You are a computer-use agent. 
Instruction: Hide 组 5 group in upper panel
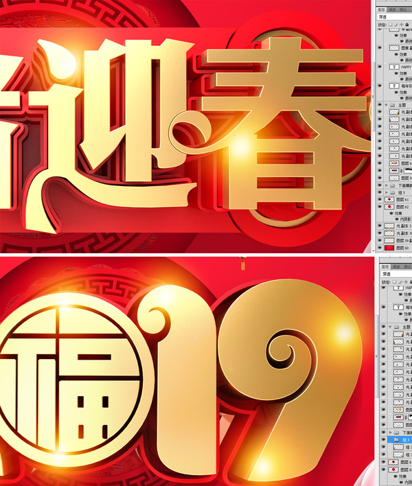pos(380,192)
